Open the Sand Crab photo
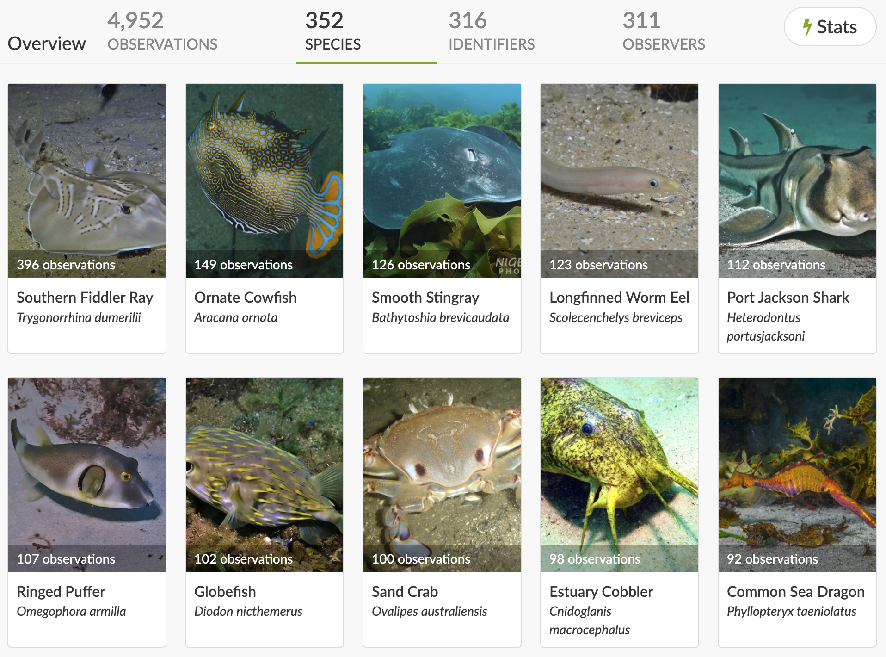886x657 pixels. pyautogui.click(x=442, y=475)
